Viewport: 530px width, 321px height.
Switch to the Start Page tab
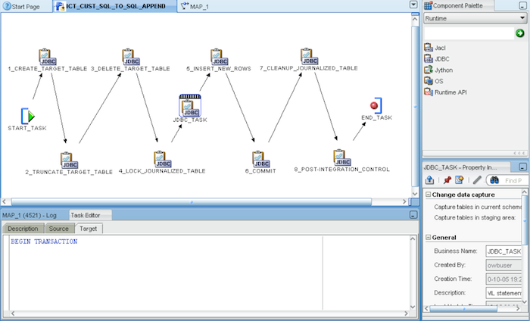tap(26, 6)
